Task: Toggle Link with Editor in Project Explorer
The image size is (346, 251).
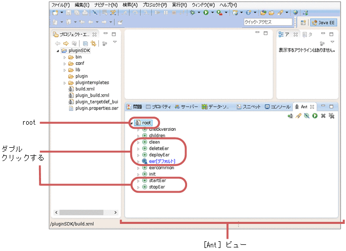Action: click(x=93, y=43)
